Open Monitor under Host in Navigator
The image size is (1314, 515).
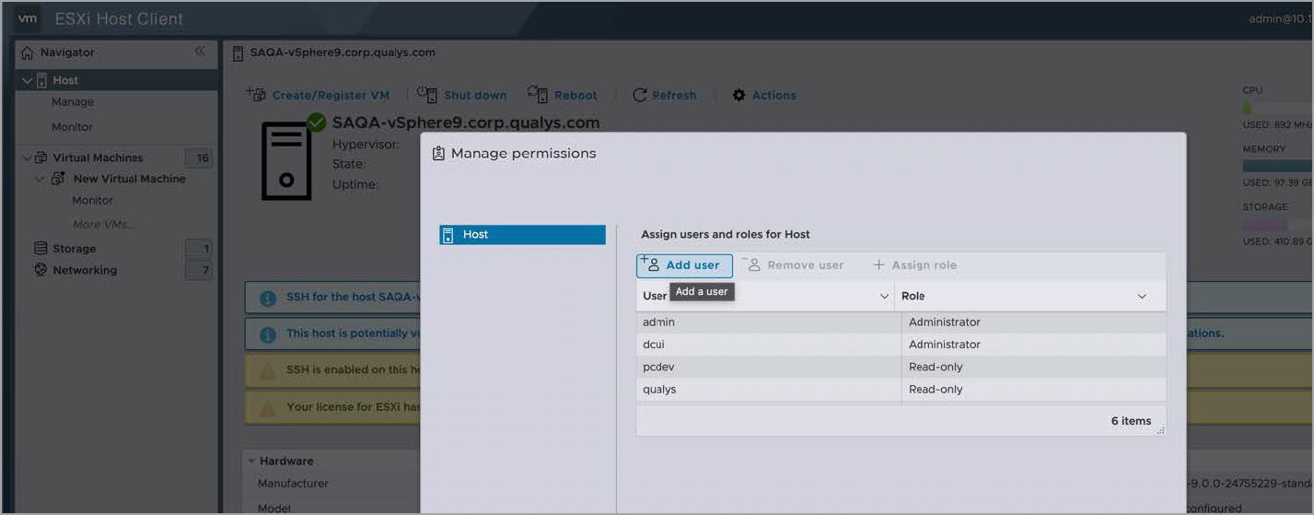72,127
